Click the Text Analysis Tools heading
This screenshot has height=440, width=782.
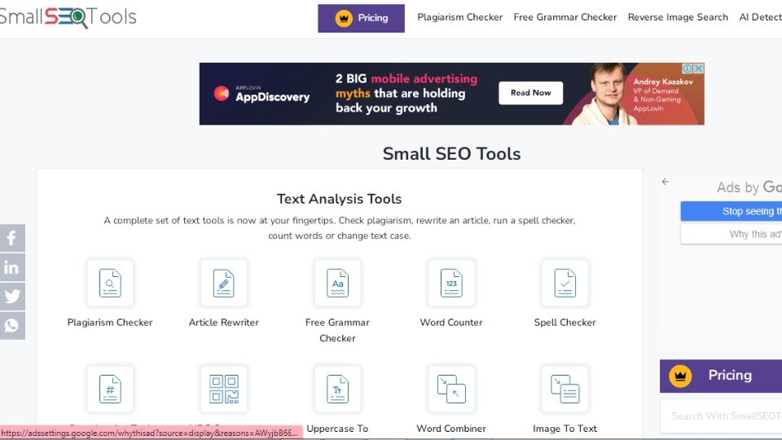[339, 199]
